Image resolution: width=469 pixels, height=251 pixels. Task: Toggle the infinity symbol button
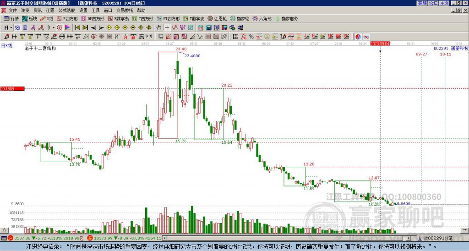click(x=366, y=37)
